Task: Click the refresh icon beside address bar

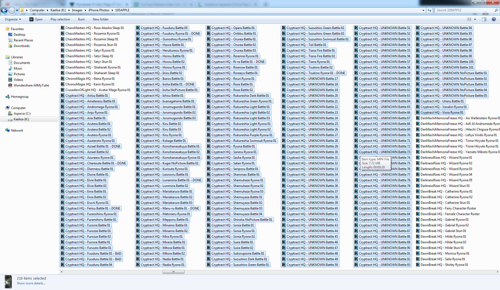Action: (x=430, y=10)
